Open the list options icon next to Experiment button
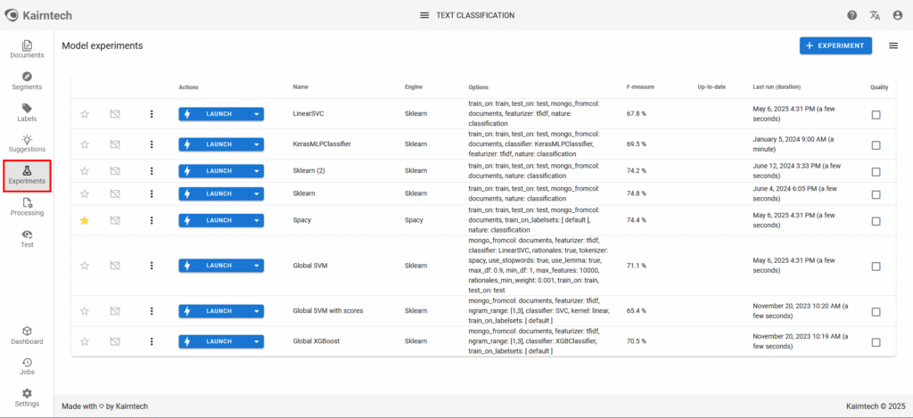Screen dimensions: 913x418 click(893, 45)
